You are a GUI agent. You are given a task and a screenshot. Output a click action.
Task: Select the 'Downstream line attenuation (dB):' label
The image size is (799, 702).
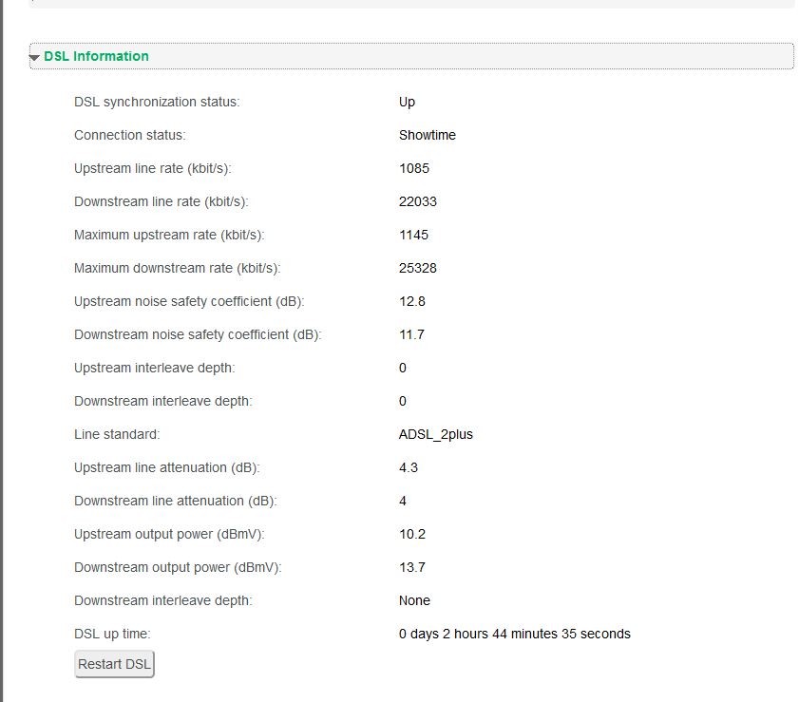(x=176, y=501)
